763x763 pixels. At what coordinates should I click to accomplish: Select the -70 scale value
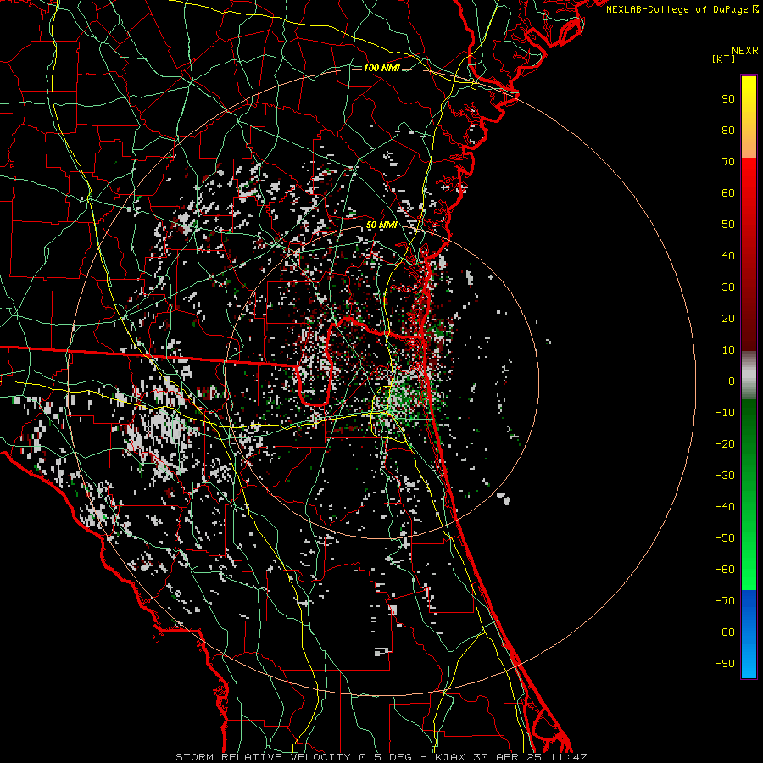(x=725, y=601)
